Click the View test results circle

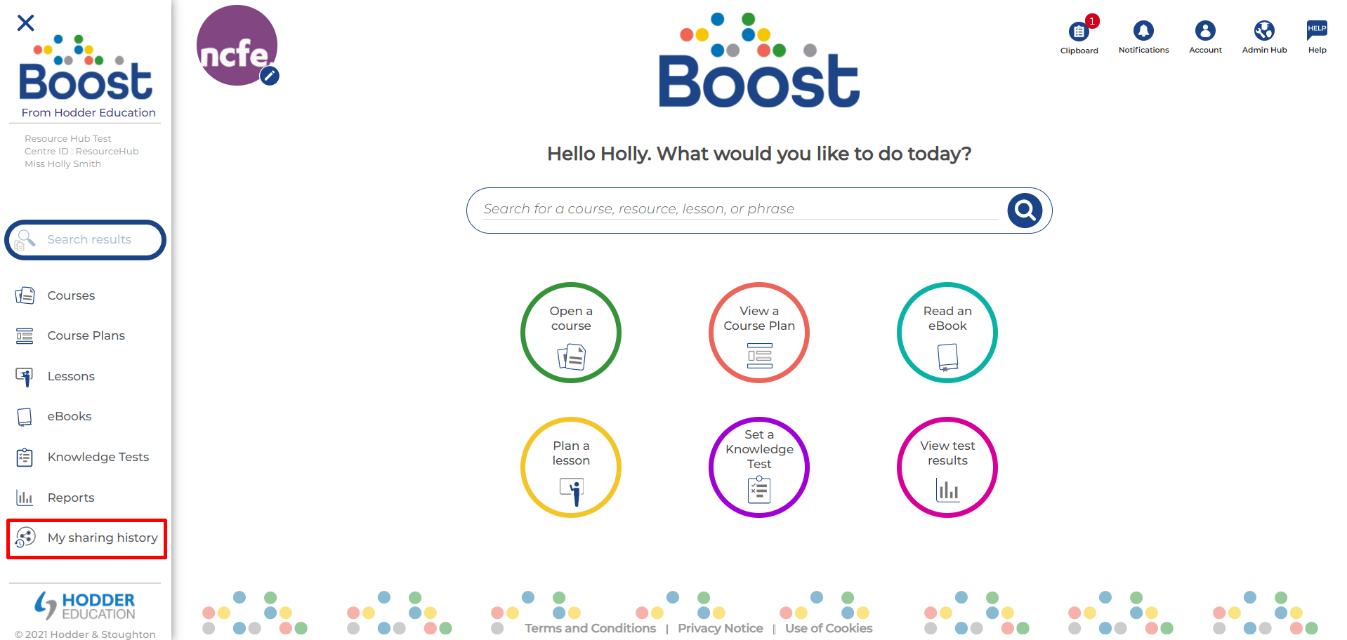[947, 467]
